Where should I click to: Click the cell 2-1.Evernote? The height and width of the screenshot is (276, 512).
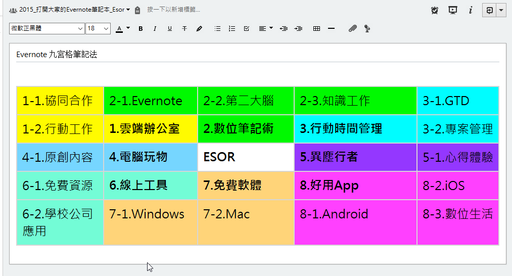151,101
